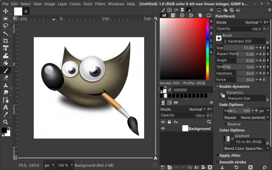Select the Crop tool
272x170 pixels.
pos(6,41)
